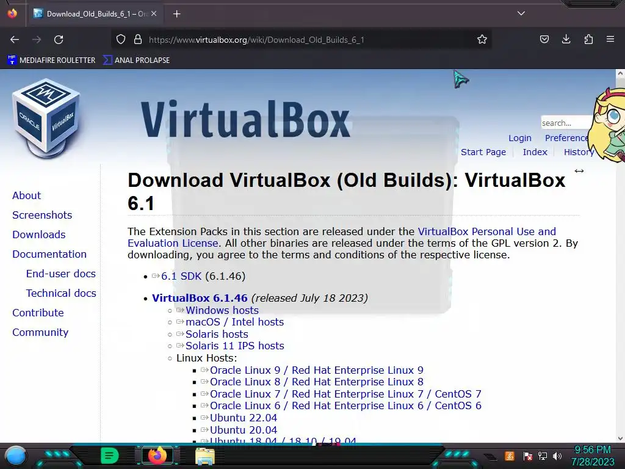Download Windows hosts build
This screenshot has height=469, width=625.
(x=222, y=310)
